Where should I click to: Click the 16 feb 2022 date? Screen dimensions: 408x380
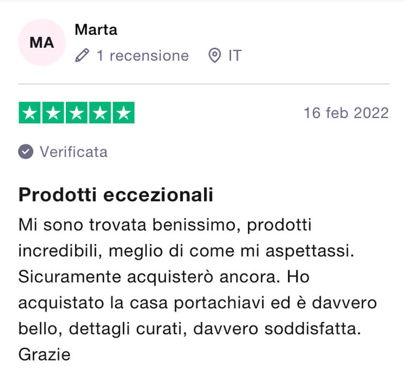pyautogui.click(x=347, y=113)
